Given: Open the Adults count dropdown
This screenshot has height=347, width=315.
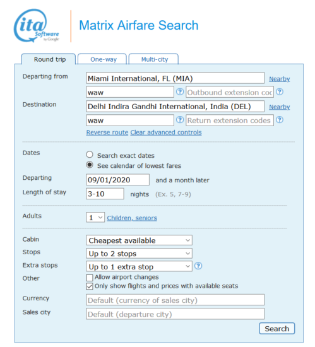Looking at the screenshot, I should pos(95,218).
